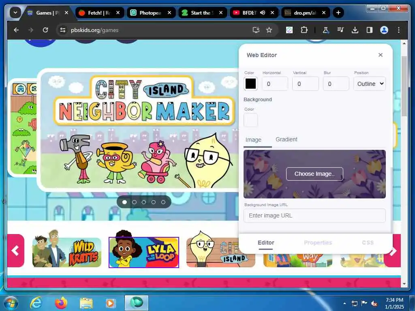This screenshot has height=311, width=415.
Task: Select the Gradient background tab
Action: click(x=287, y=139)
